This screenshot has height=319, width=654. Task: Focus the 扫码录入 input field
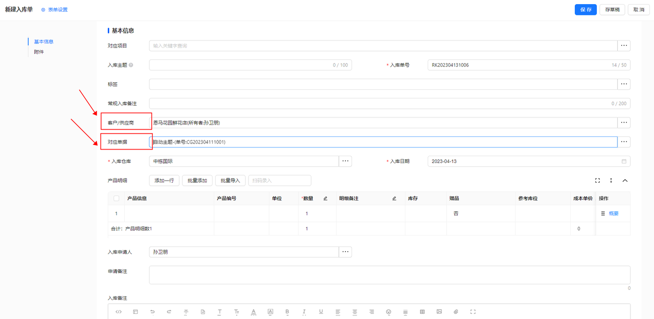point(279,180)
